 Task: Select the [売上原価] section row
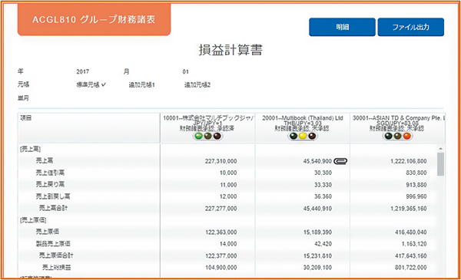click(33, 220)
